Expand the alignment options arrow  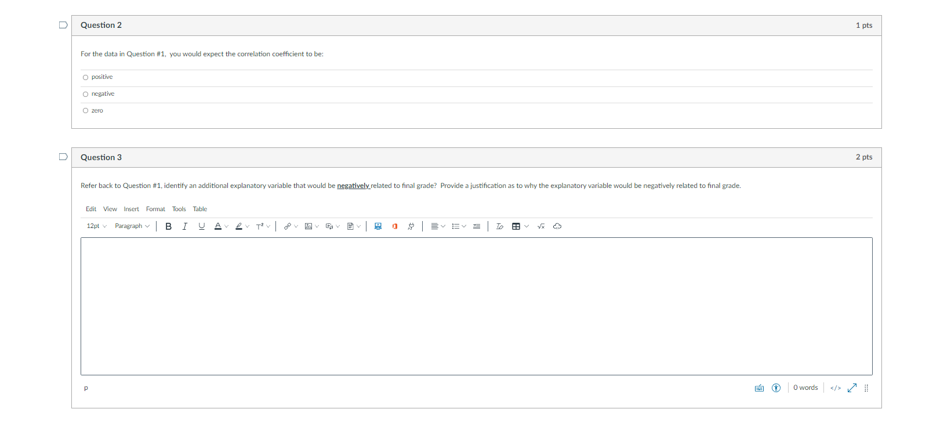(444, 226)
